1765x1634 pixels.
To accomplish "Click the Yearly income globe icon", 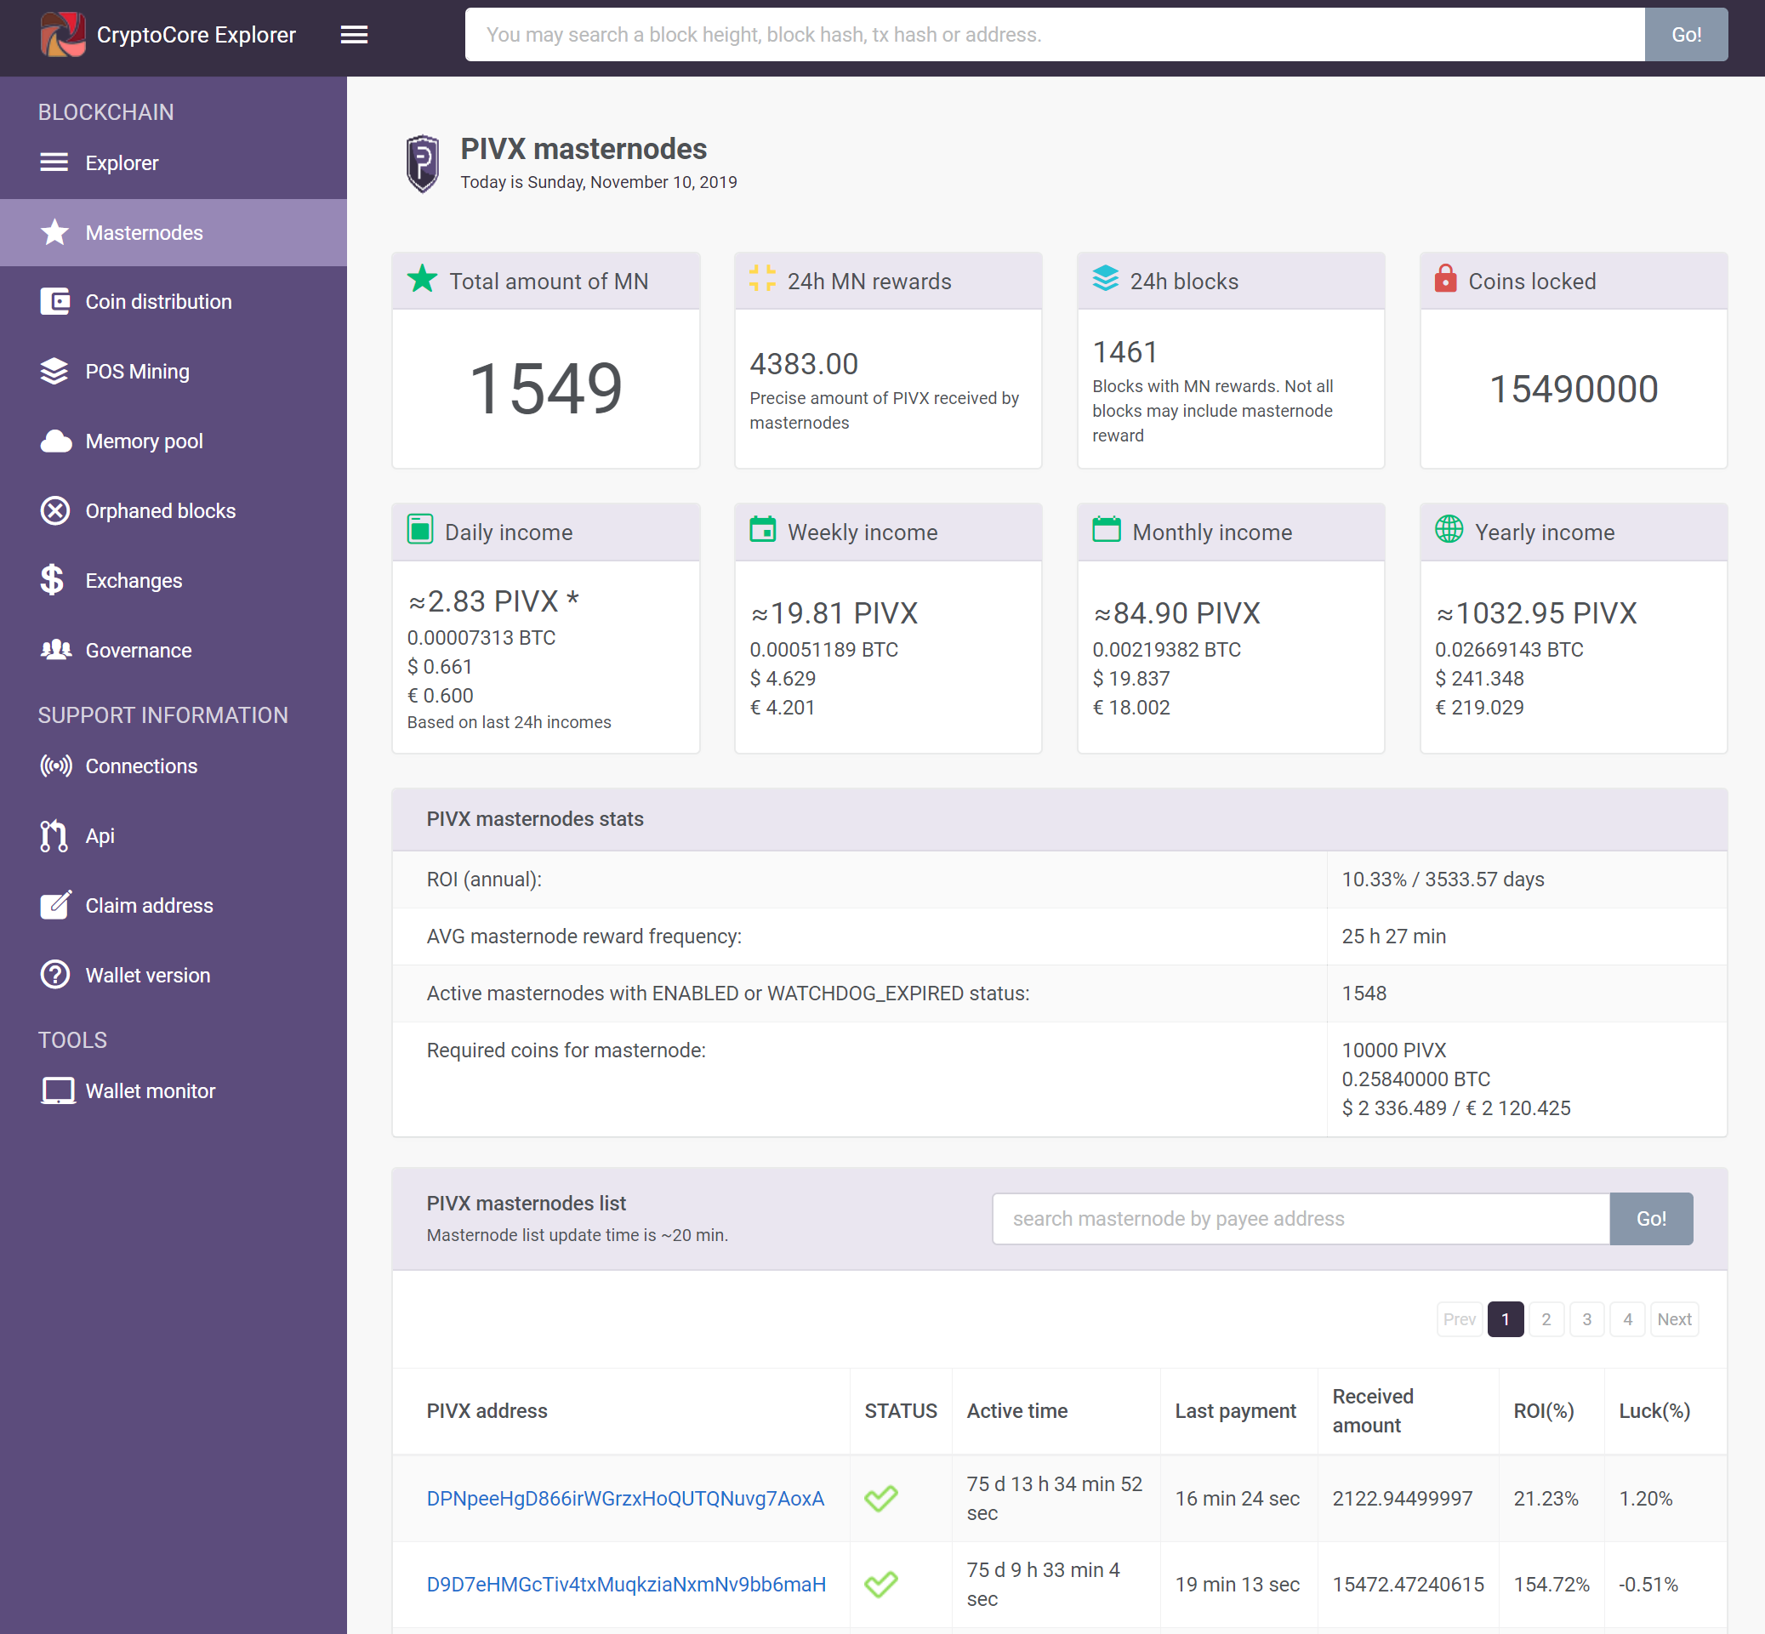I will pos(1449,529).
